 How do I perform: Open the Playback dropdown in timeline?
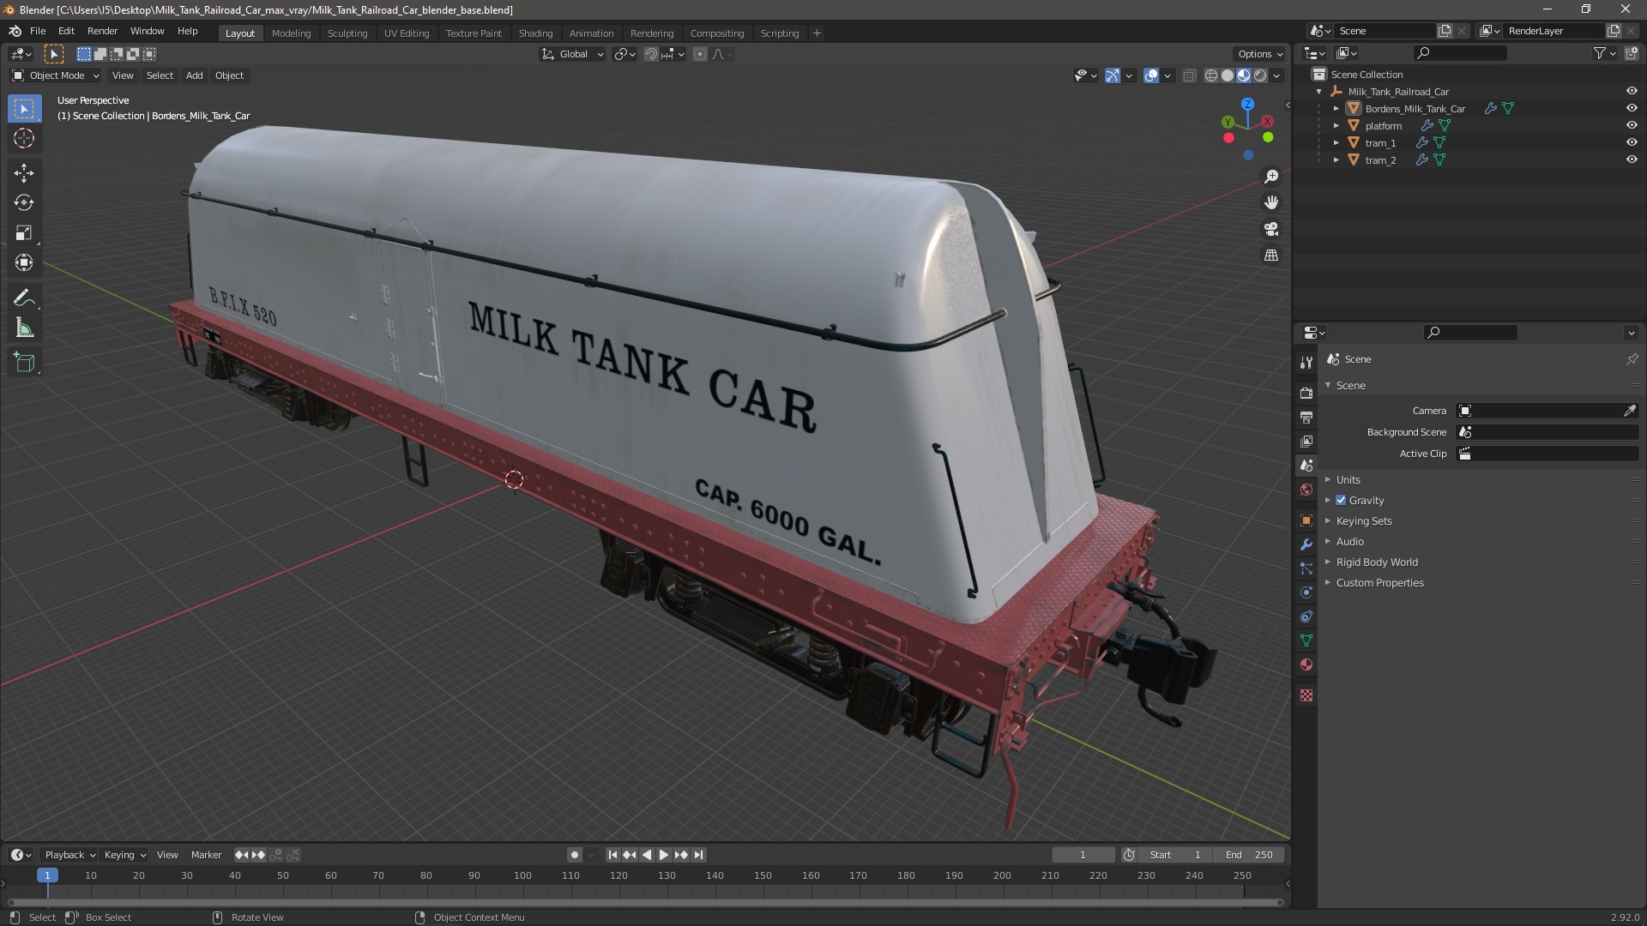pos(69,855)
